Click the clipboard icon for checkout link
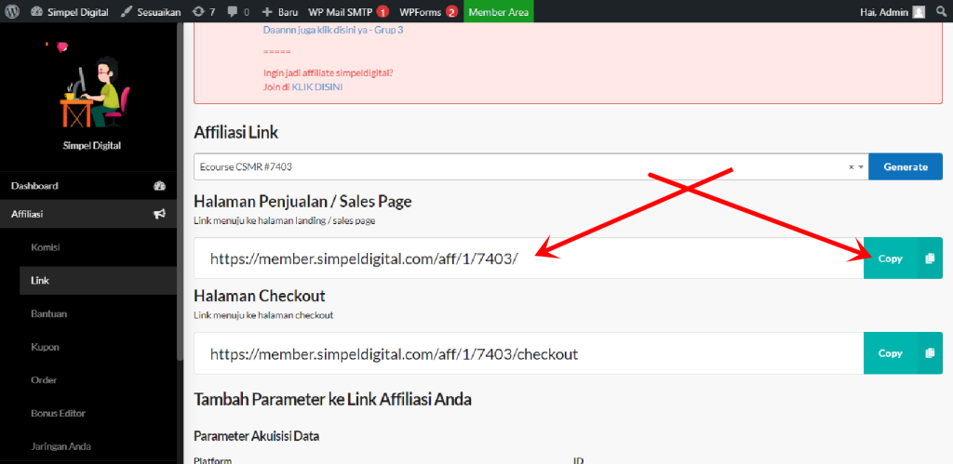The width and height of the screenshot is (953, 464). click(930, 352)
